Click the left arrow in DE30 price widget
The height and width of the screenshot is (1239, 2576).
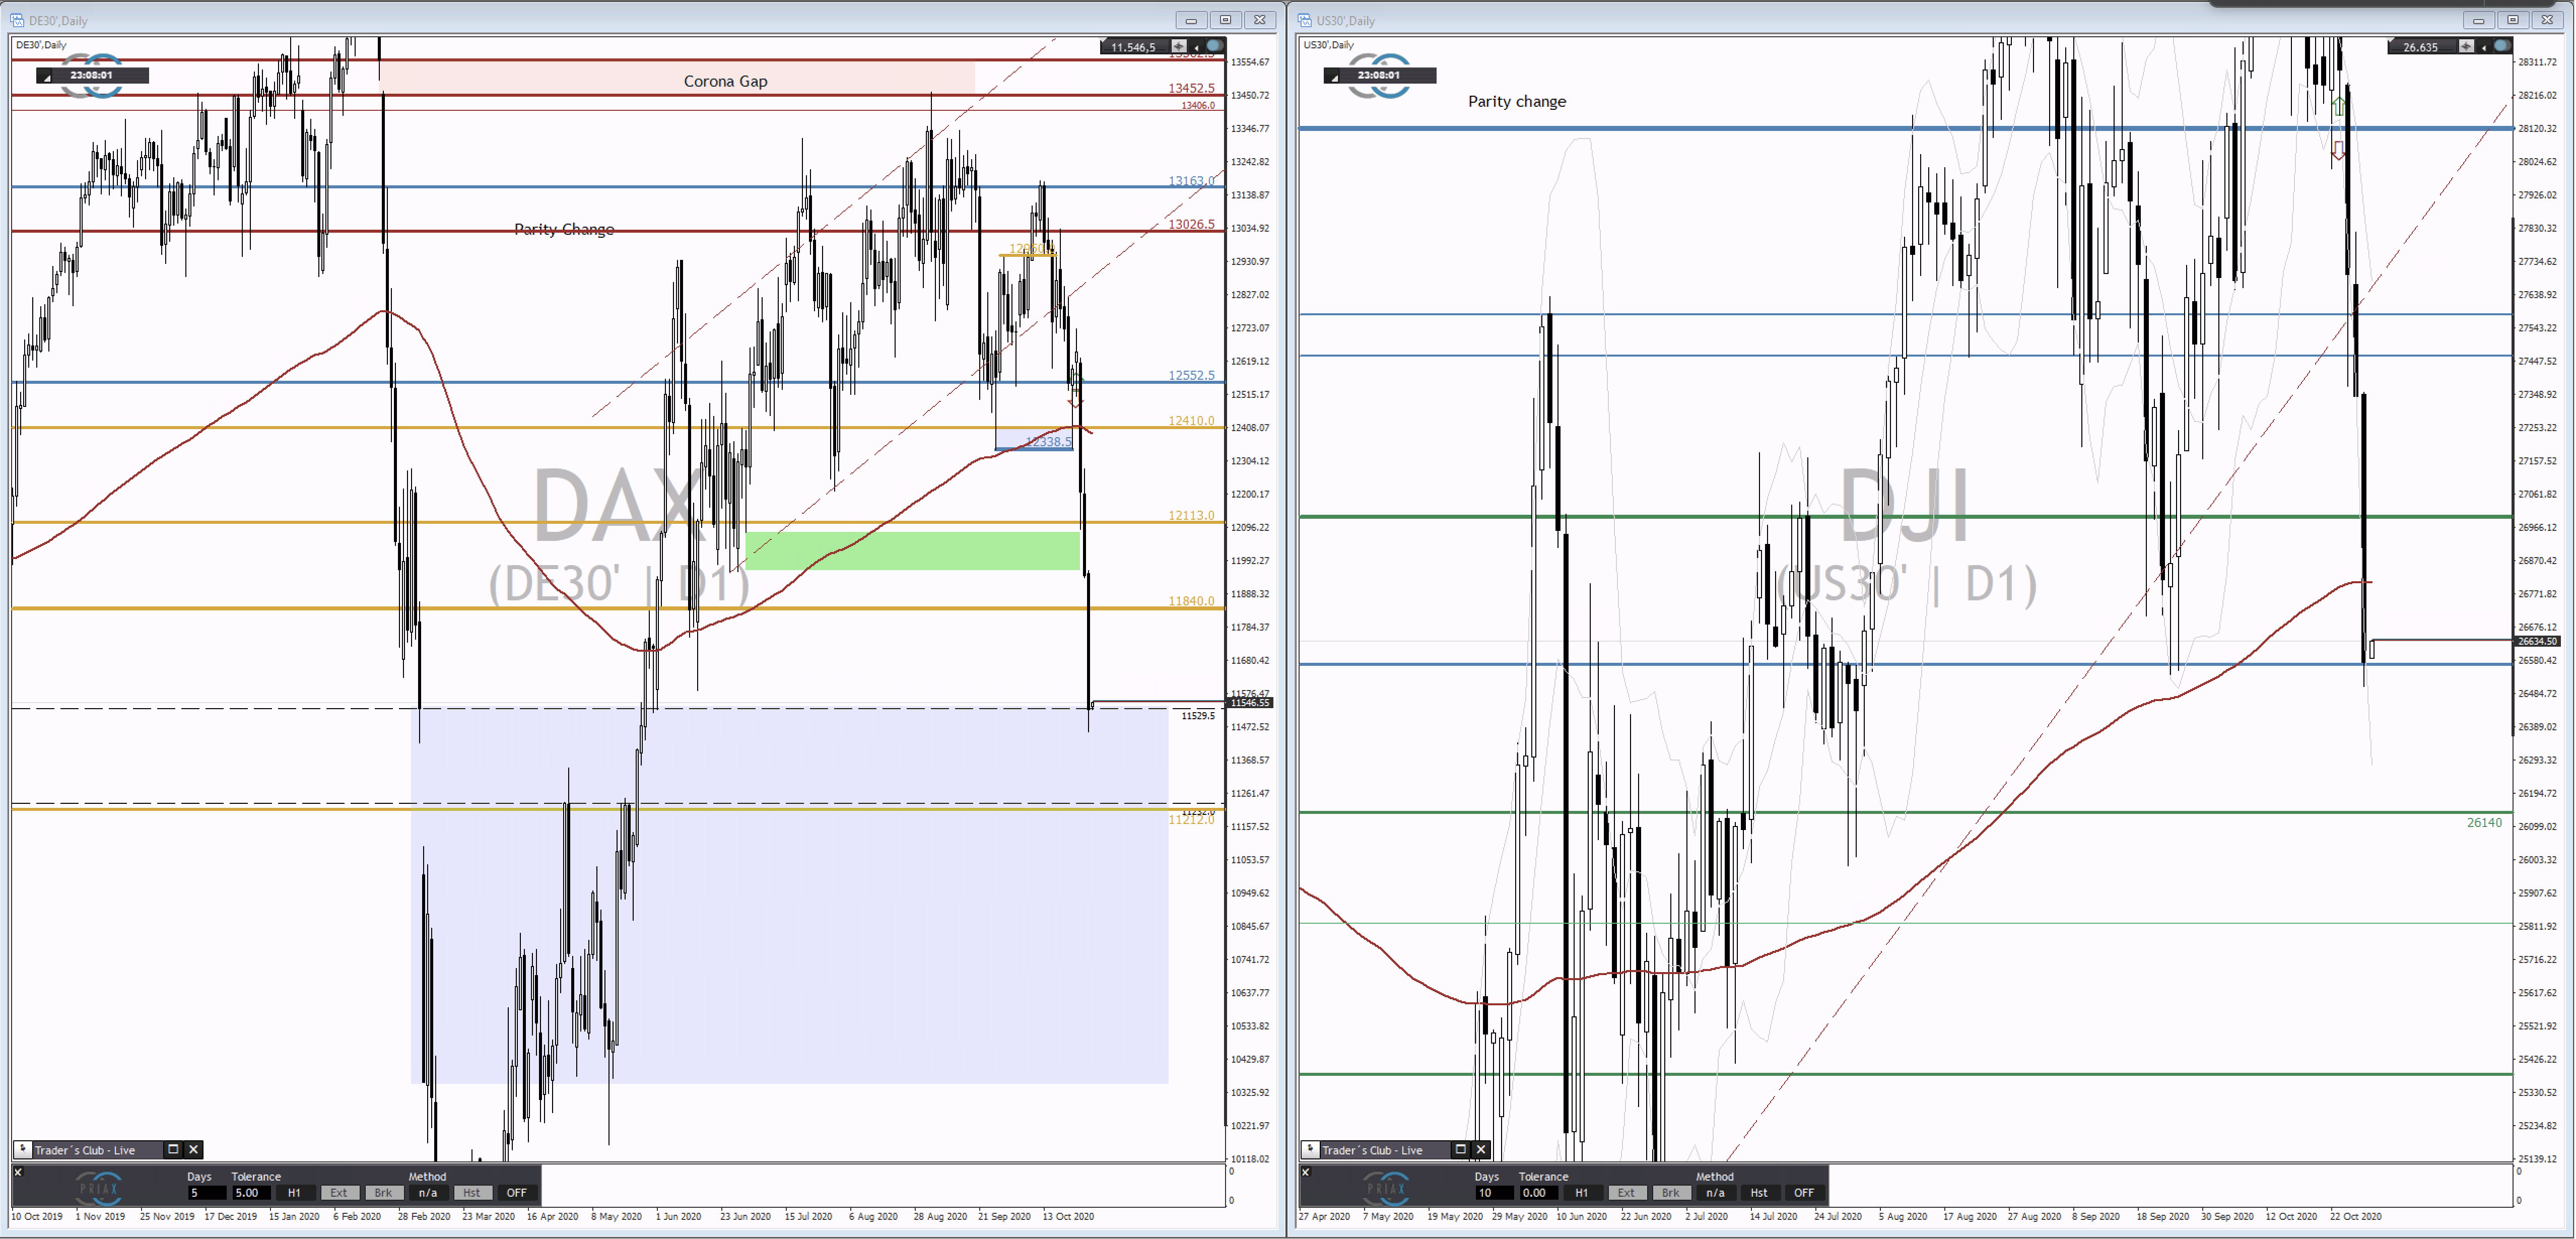pos(1196,46)
